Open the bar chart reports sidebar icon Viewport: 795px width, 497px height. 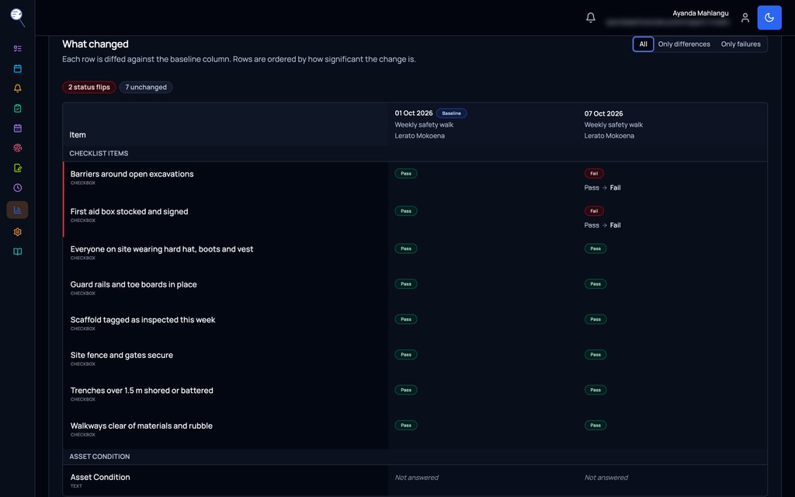click(17, 210)
